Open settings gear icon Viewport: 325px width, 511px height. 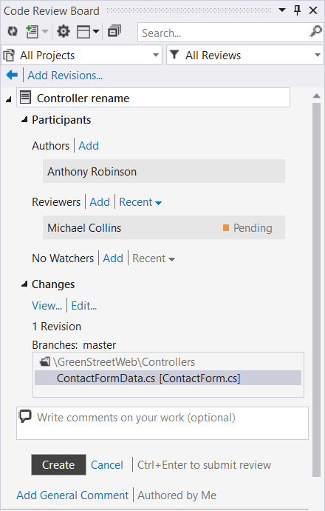64,32
